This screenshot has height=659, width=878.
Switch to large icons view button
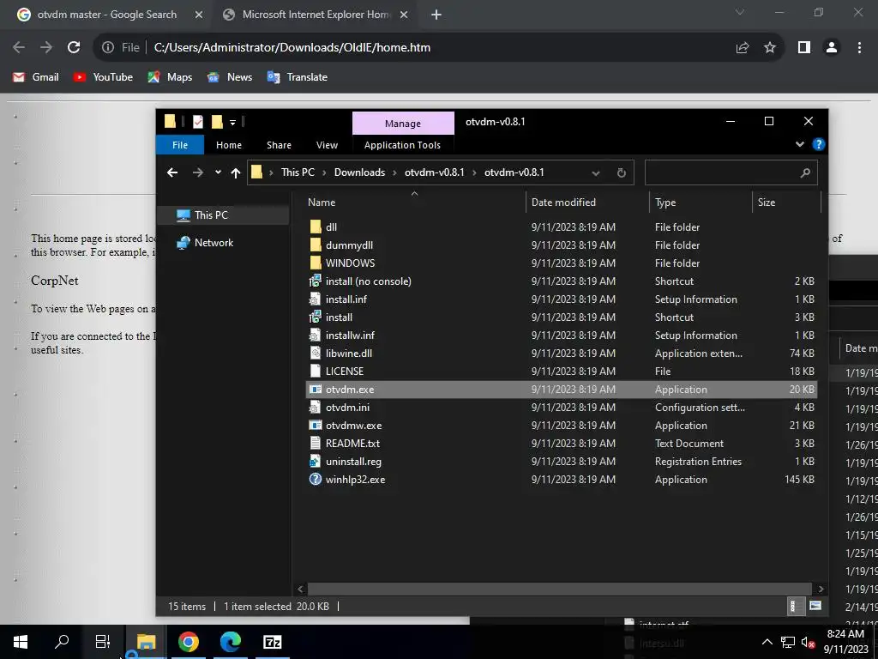(815, 606)
